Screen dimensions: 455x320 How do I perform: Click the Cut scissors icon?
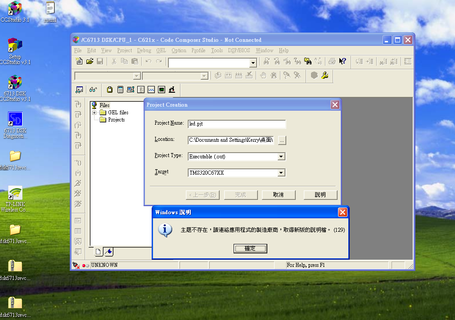point(114,61)
